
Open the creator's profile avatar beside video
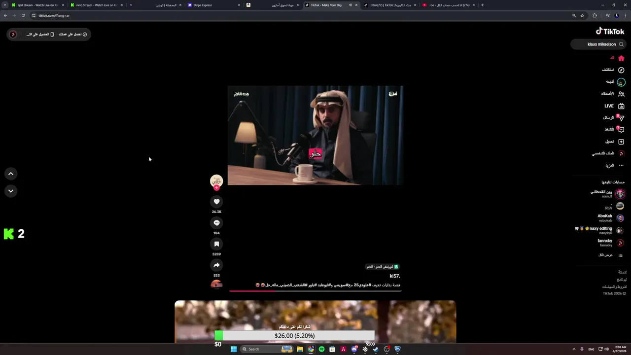coord(216,181)
